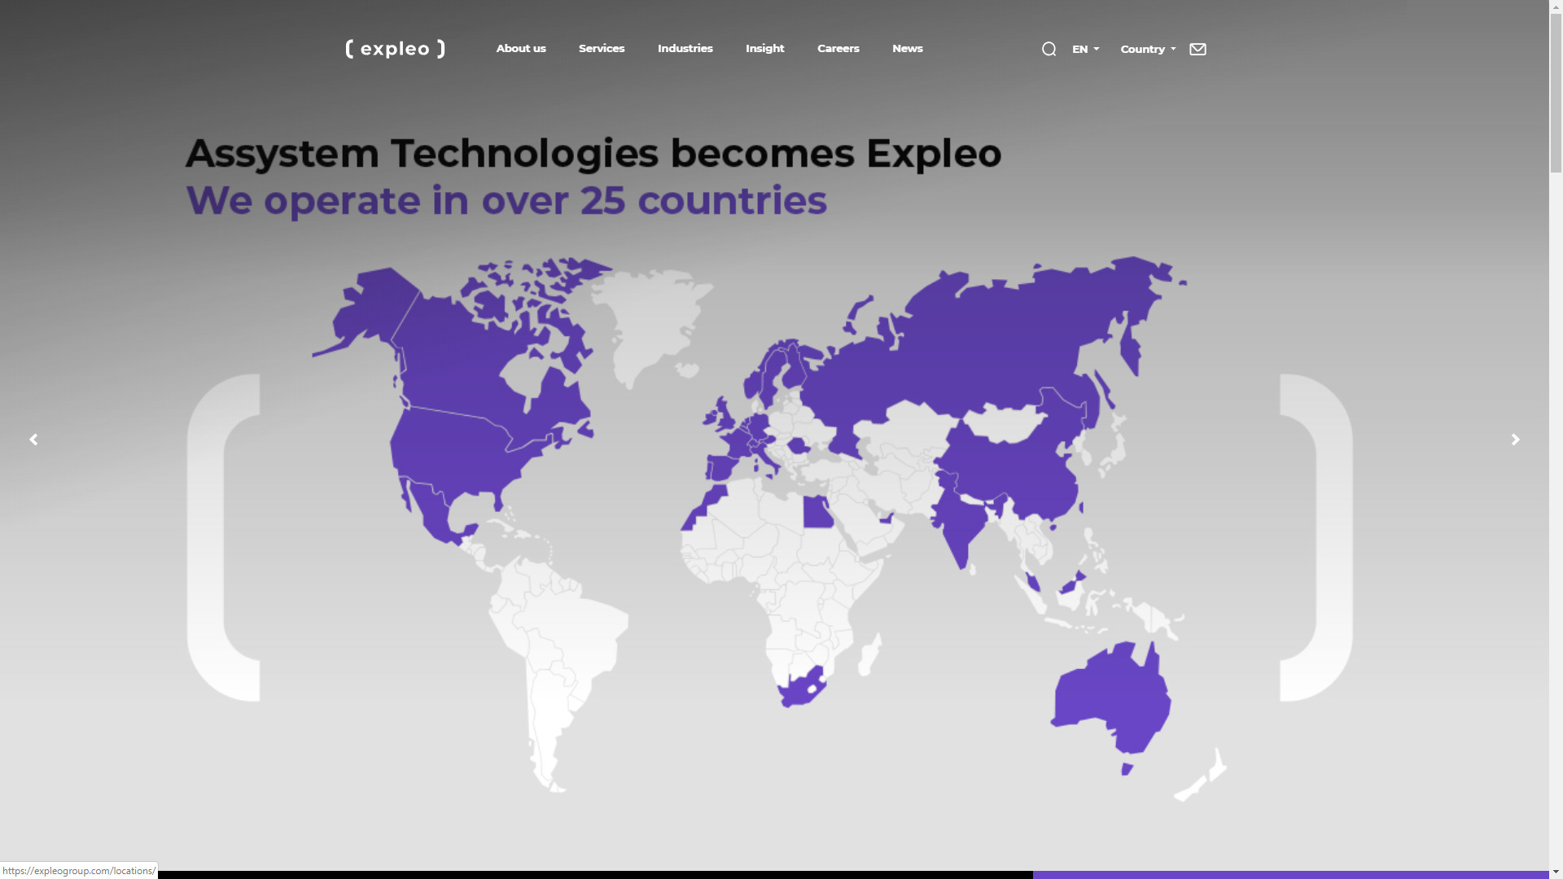Open the News page
Screen dimensions: 1563x879
(x=907, y=49)
